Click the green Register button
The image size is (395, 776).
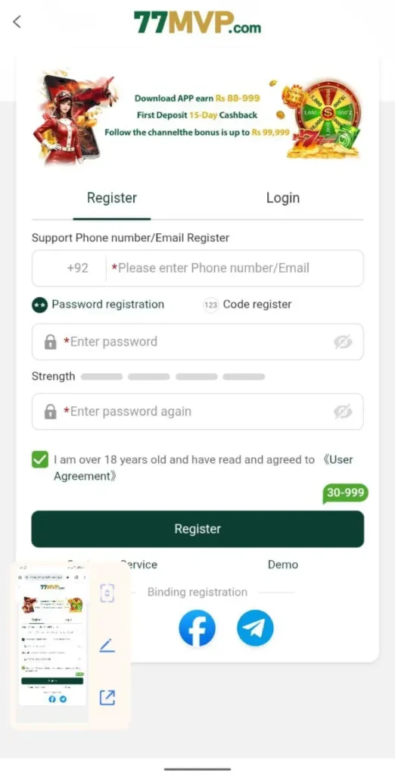tap(197, 529)
